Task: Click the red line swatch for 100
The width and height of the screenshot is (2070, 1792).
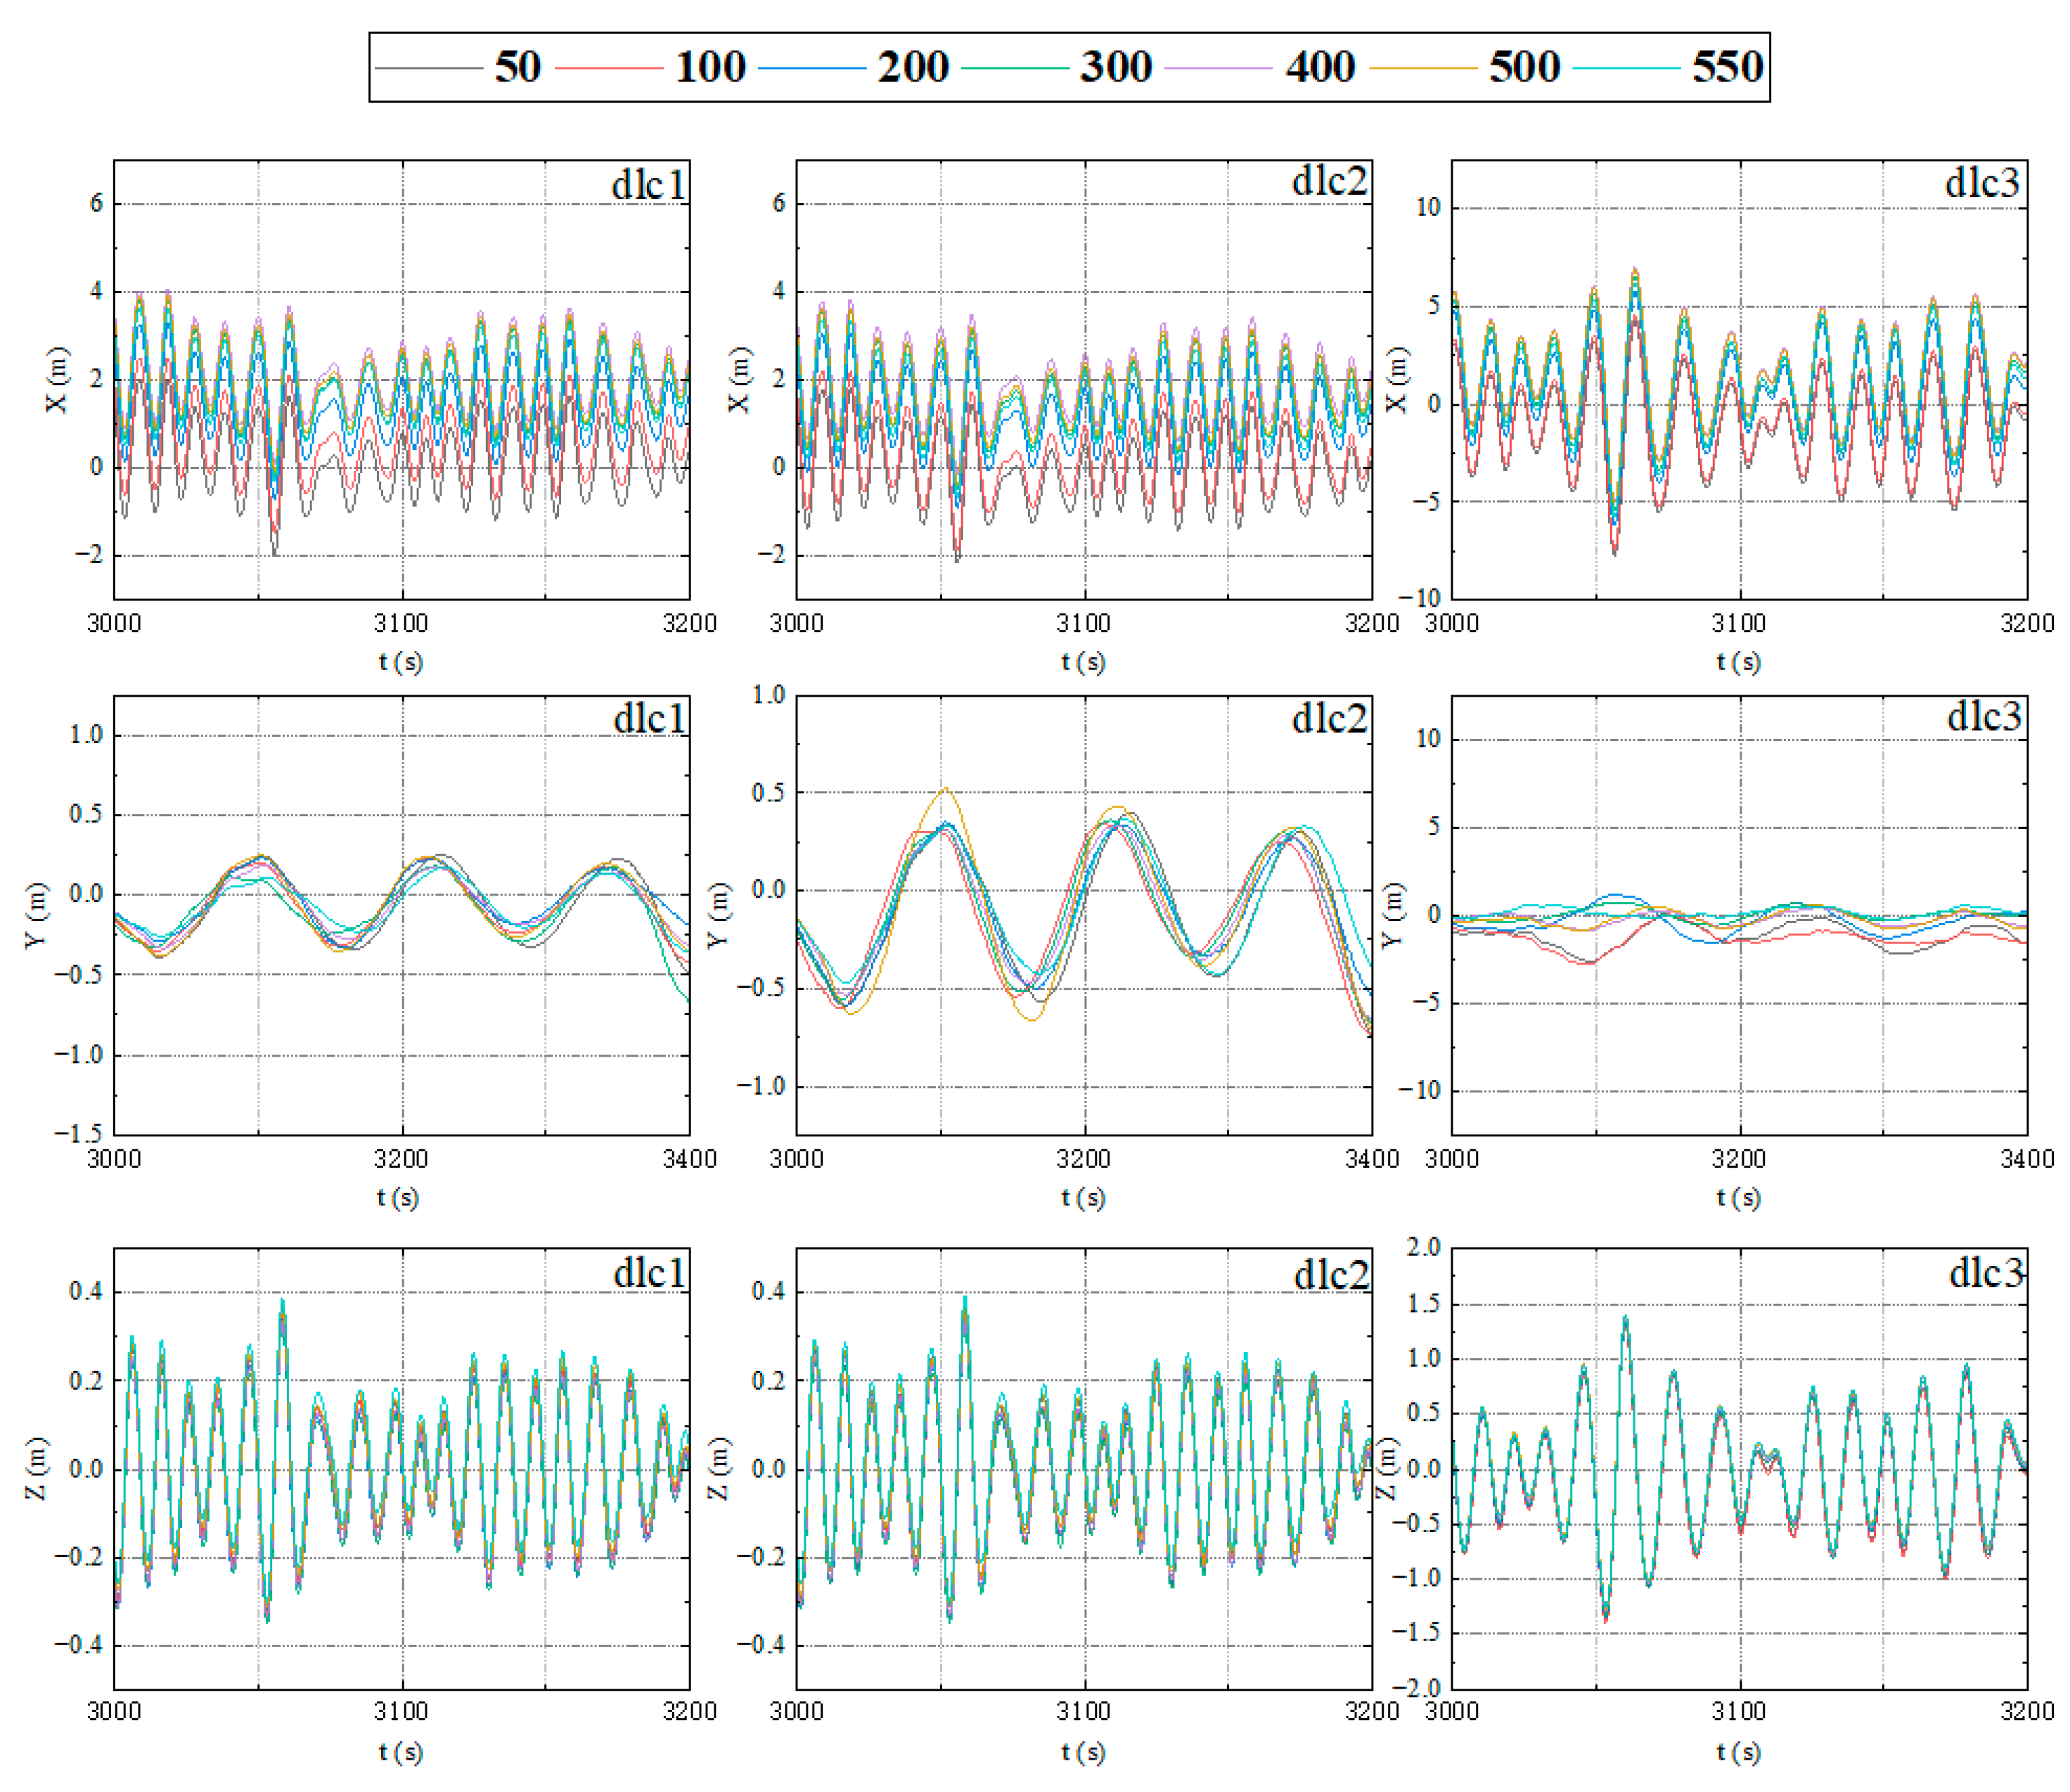Action: [609, 68]
